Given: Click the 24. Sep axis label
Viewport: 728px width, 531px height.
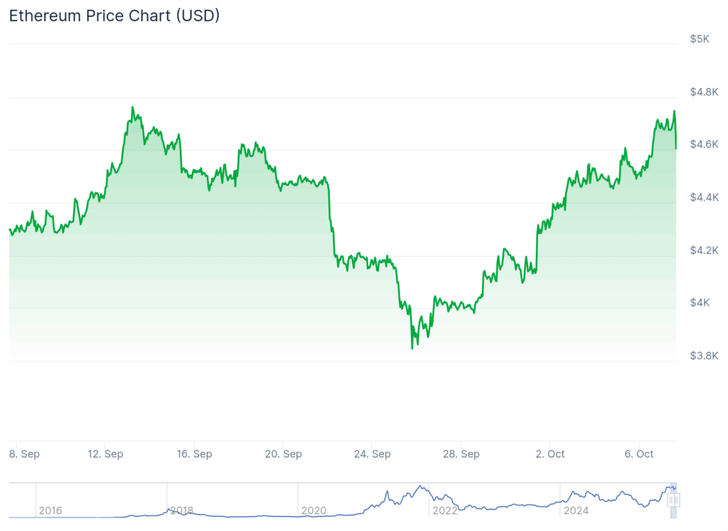Looking at the screenshot, I should 372,454.
